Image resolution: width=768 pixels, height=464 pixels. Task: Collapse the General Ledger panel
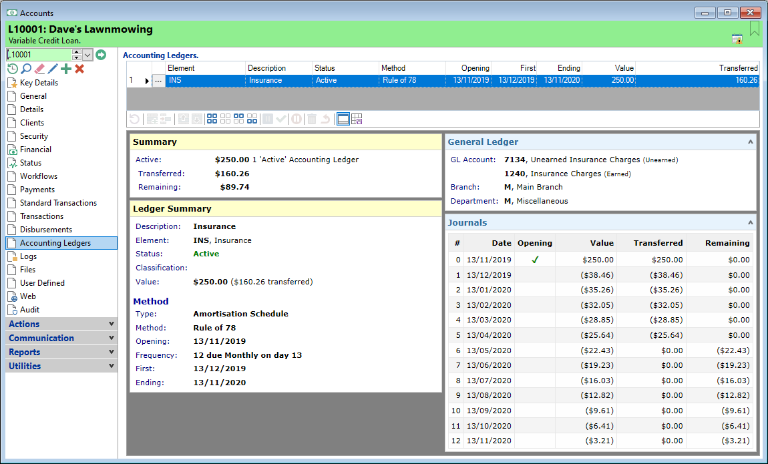point(750,142)
